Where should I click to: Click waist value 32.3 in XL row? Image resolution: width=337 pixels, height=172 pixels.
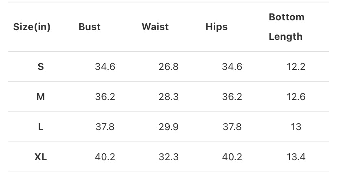168,157
